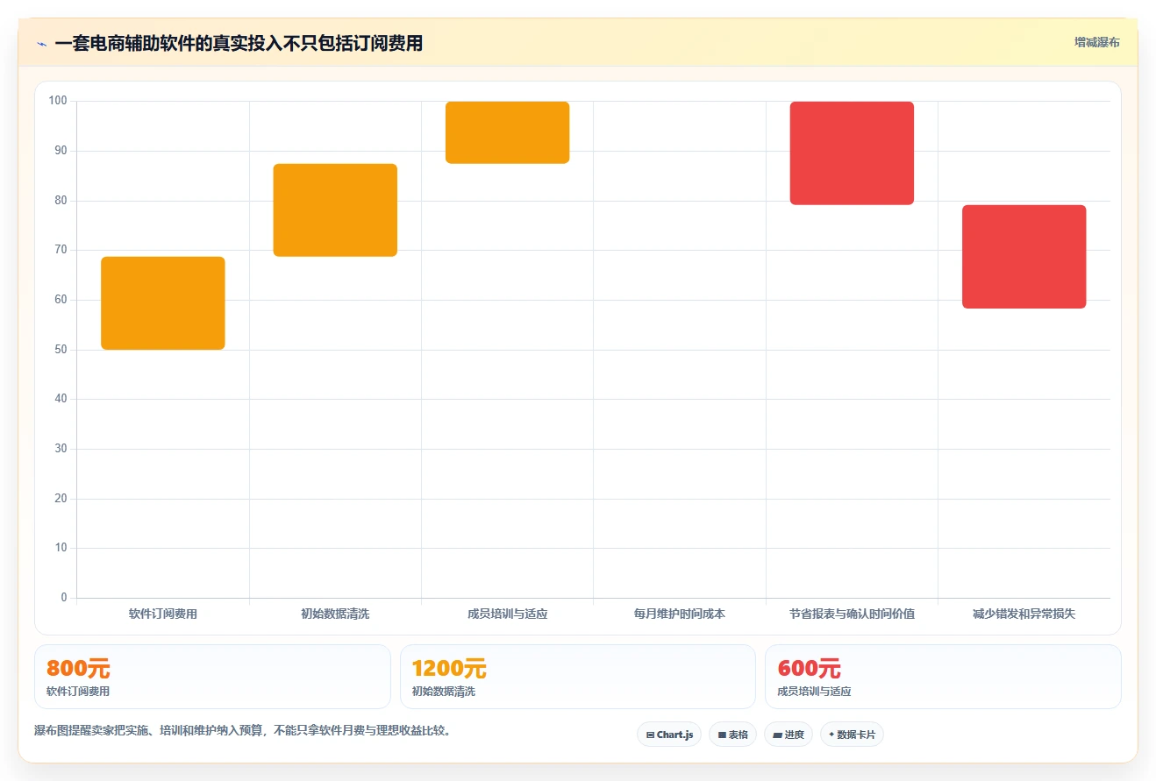
Task: Select the Chart.js chip
Action: click(669, 735)
